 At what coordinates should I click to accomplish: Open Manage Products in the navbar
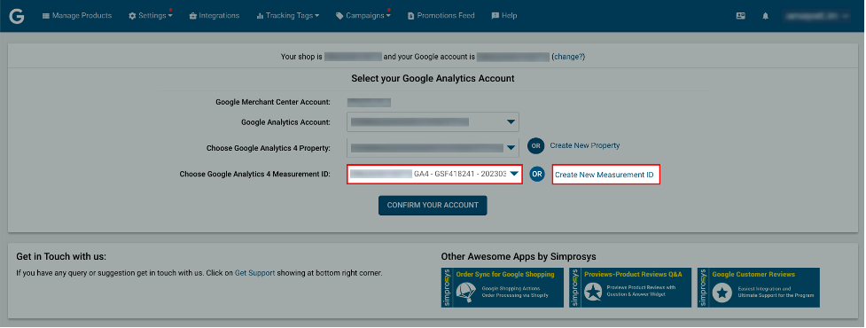point(77,15)
